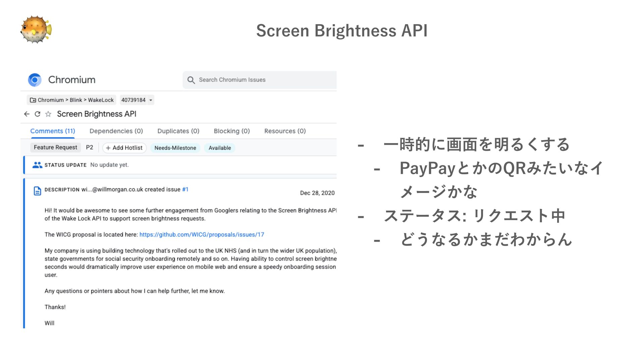Viewport: 644px width, 362px height.
Task: Switch to the Blocking (0) tab
Action: [232, 131]
